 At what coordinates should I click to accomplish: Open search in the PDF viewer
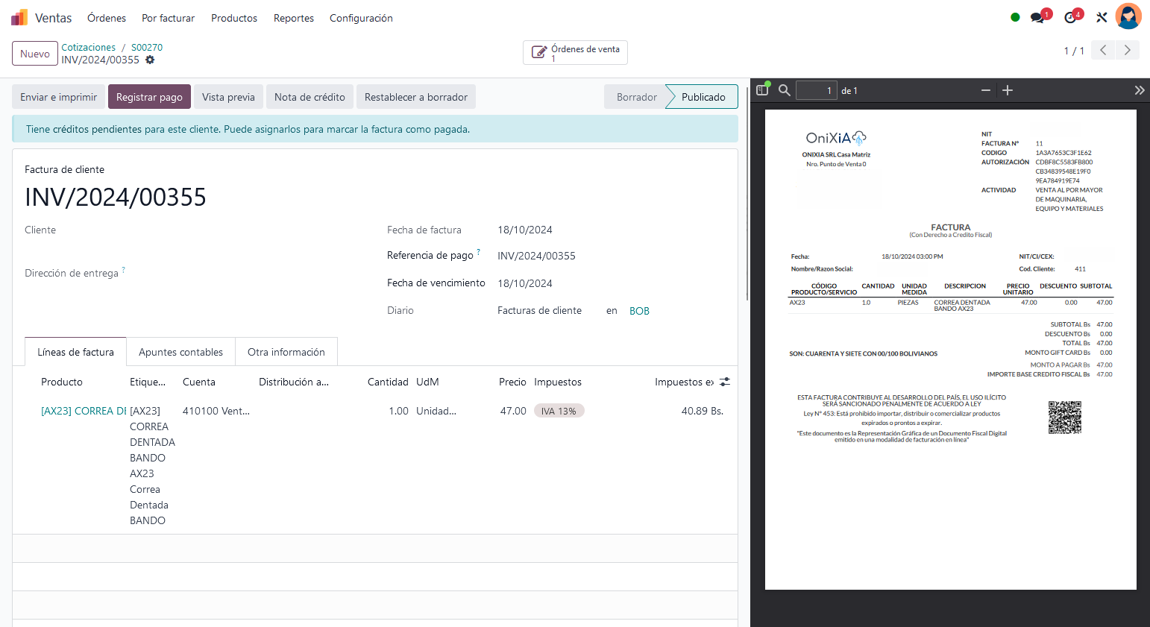(x=784, y=90)
